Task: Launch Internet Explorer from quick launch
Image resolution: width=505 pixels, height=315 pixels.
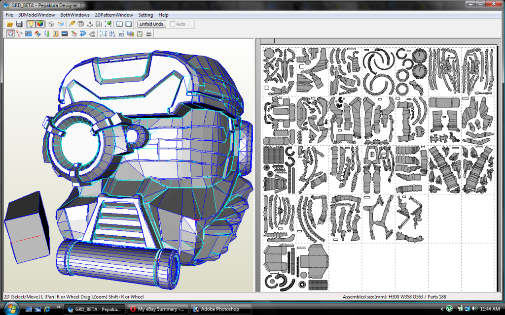Action: click(x=47, y=309)
